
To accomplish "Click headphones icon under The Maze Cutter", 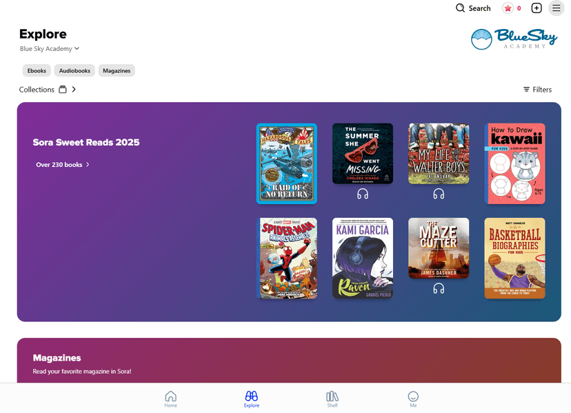I will pos(439,289).
